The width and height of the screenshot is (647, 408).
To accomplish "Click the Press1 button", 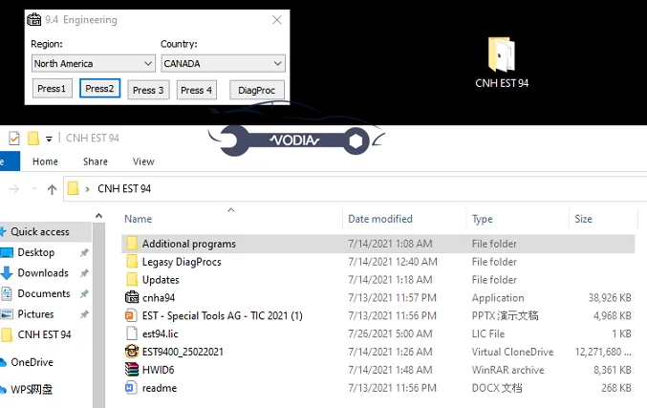I will click(53, 89).
